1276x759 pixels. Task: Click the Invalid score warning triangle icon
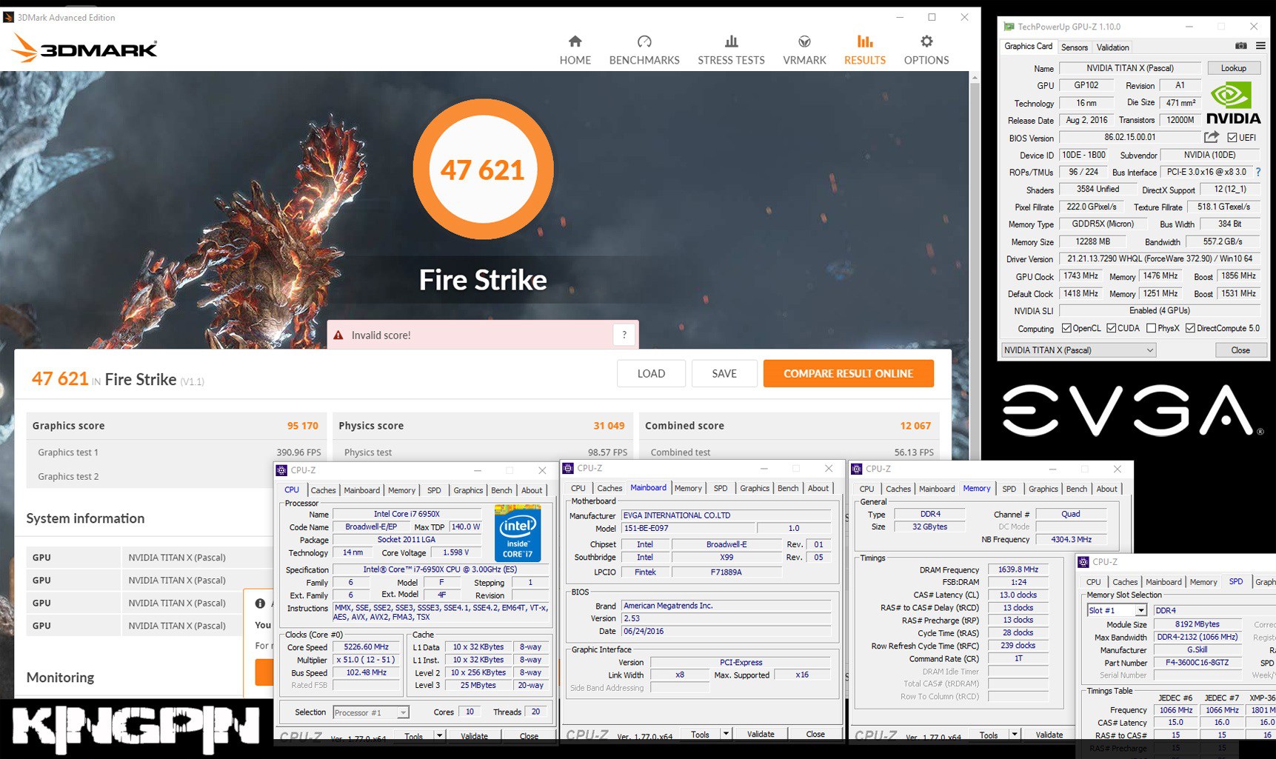pyautogui.click(x=338, y=335)
